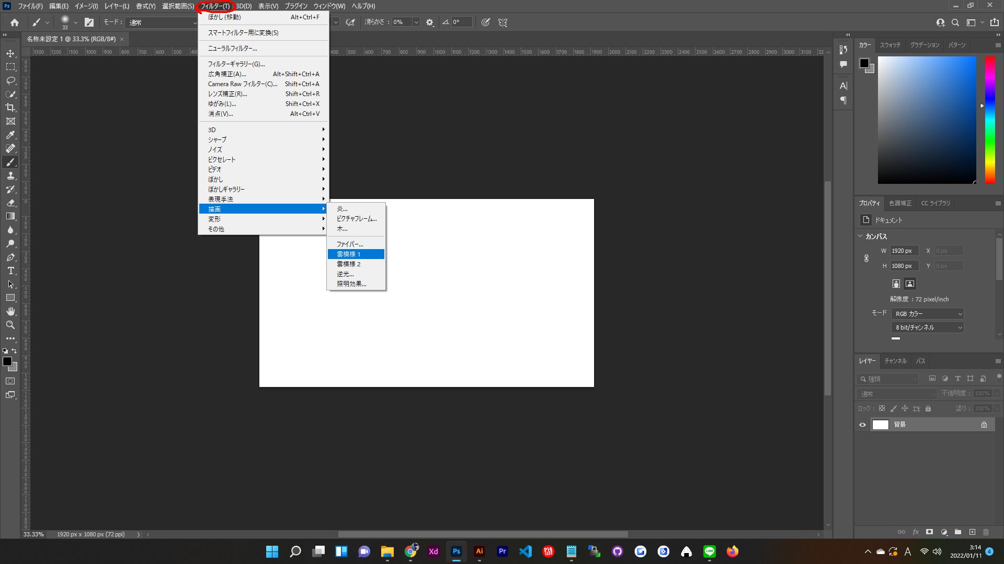The height and width of the screenshot is (564, 1004).
Task: Select the Zoom tool
Action: (x=10, y=325)
